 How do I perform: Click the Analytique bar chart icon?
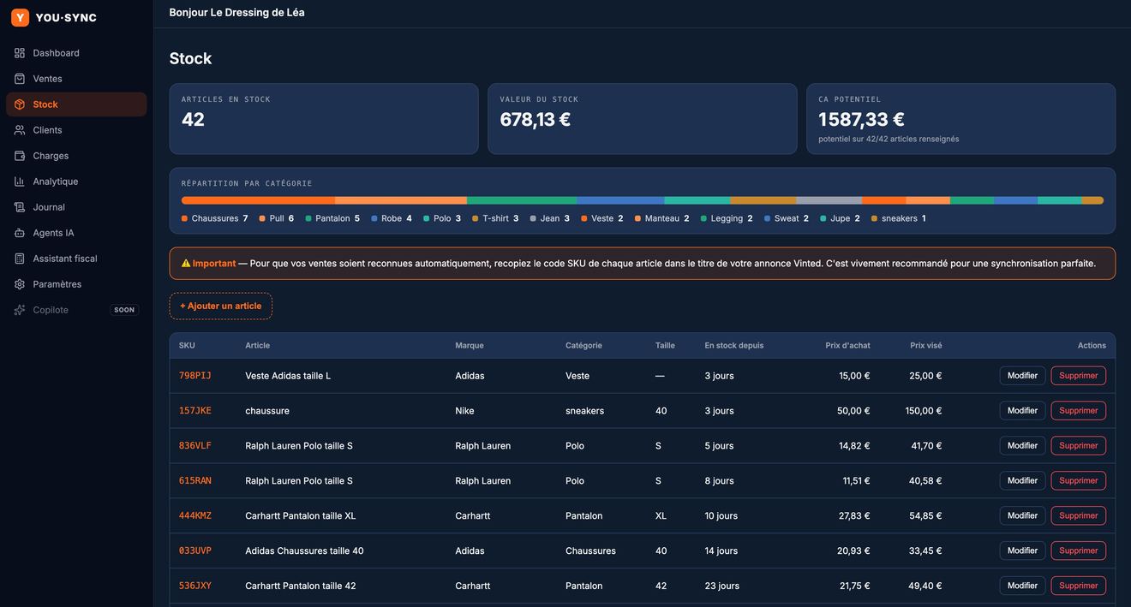[x=20, y=182]
